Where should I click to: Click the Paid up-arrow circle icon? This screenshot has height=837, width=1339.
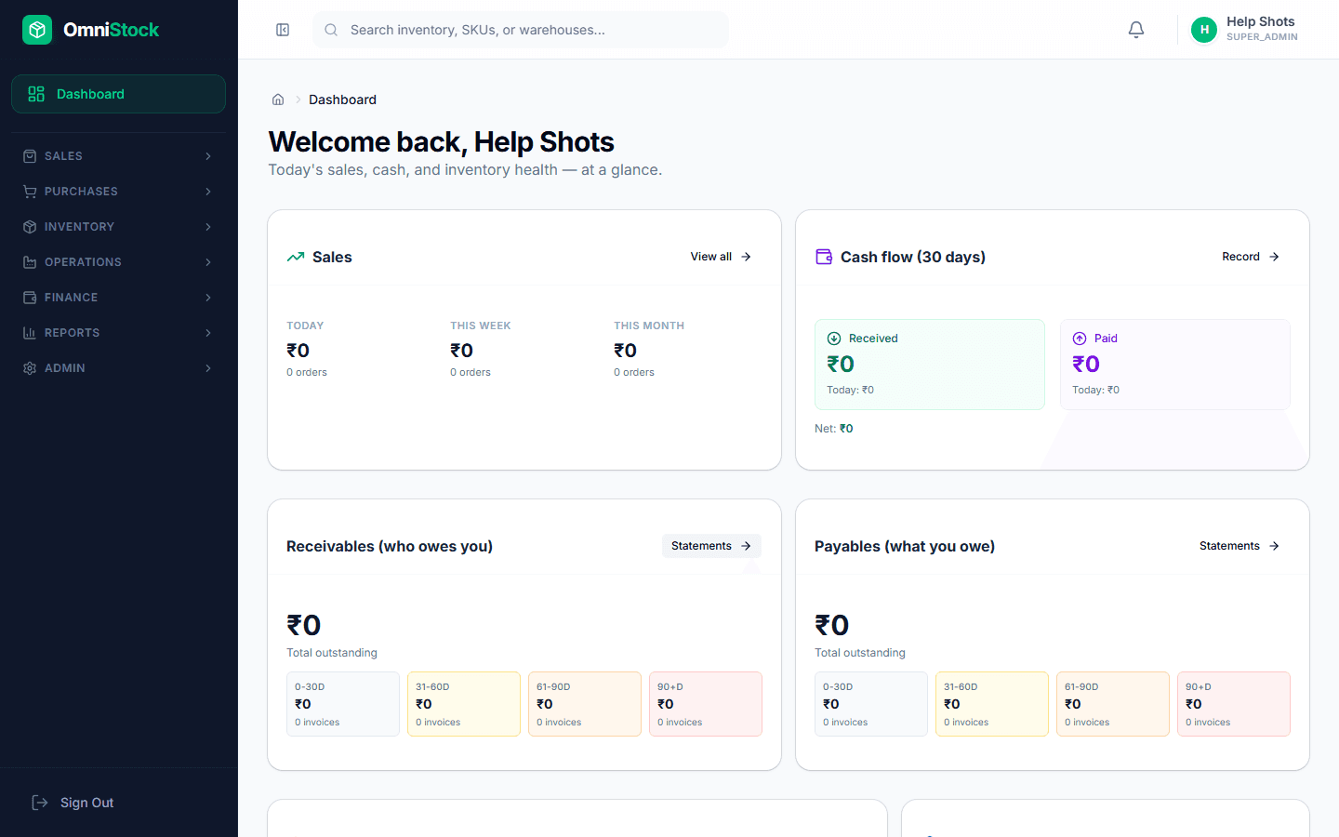(x=1080, y=339)
